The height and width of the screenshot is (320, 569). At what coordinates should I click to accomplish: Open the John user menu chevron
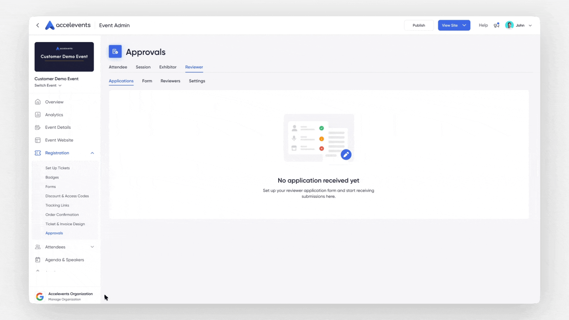pyautogui.click(x=530, y=25)
